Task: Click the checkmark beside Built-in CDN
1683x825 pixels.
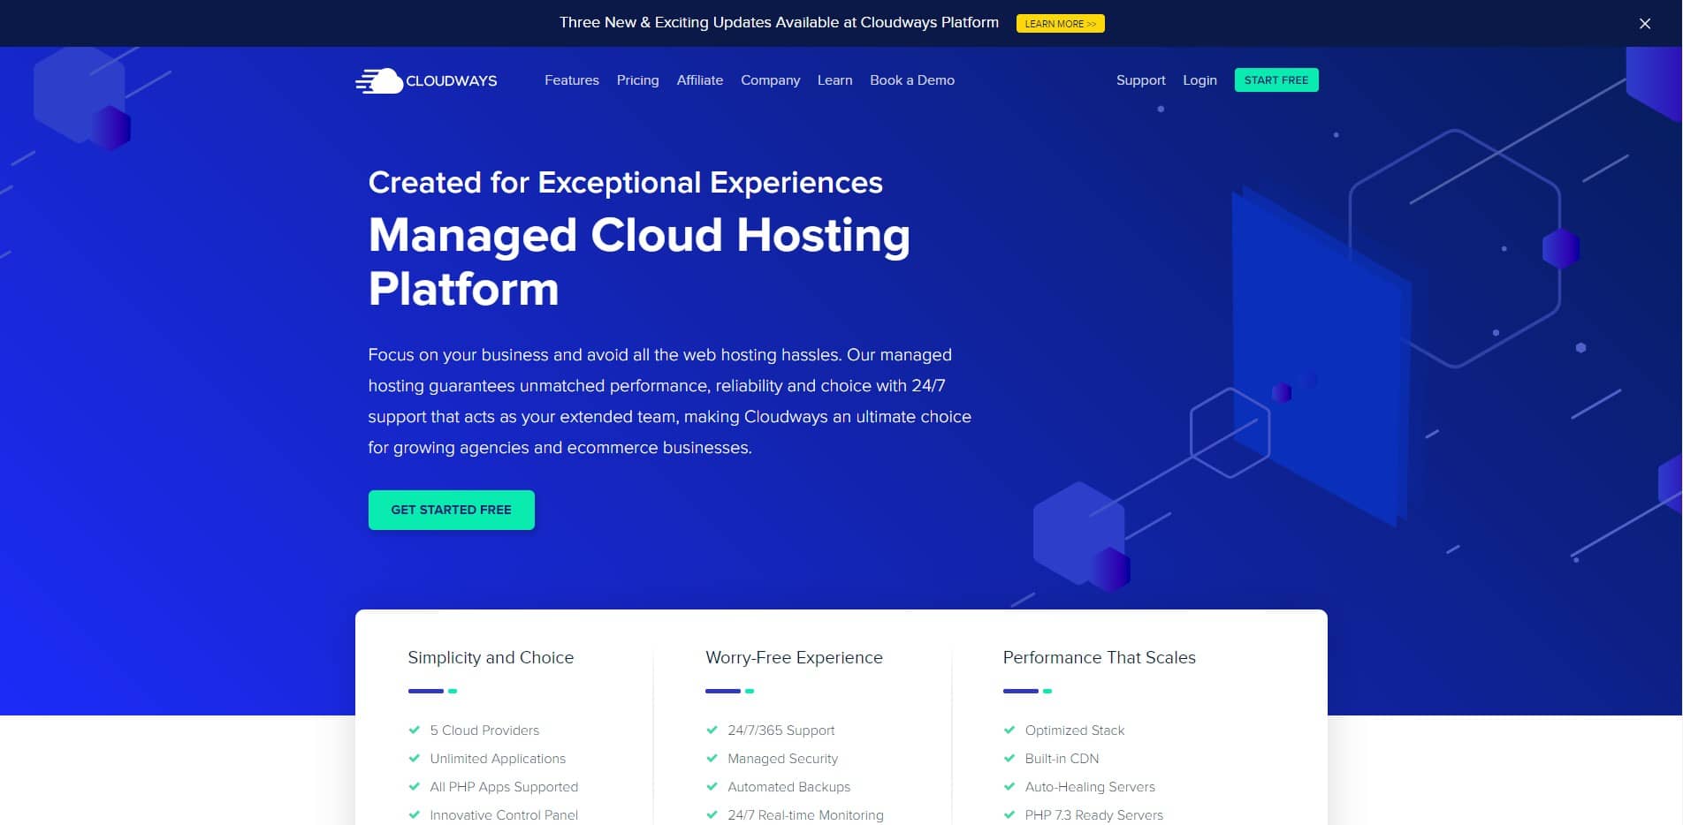Action: click(x=1009, y=758)
